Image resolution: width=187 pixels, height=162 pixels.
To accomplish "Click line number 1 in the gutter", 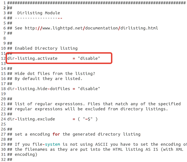I will (4, 3).
